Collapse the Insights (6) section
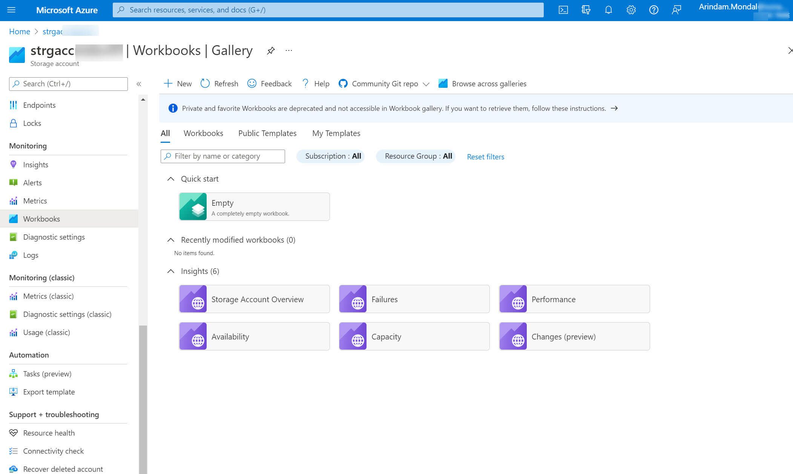 [171, 271]
